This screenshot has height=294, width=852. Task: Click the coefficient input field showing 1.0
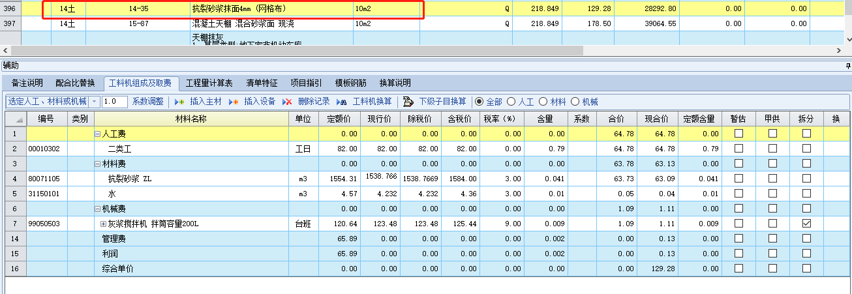(x=115, y=102)
